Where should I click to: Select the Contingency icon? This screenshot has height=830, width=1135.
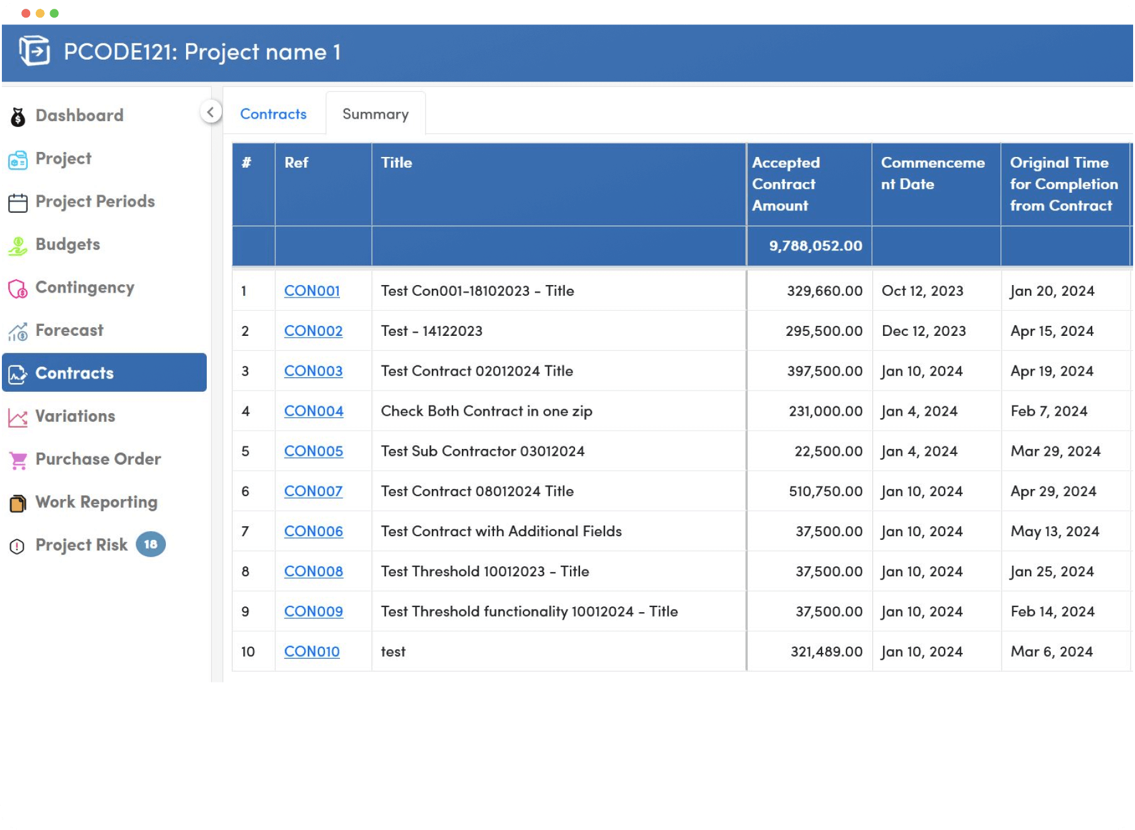(18, 287)
